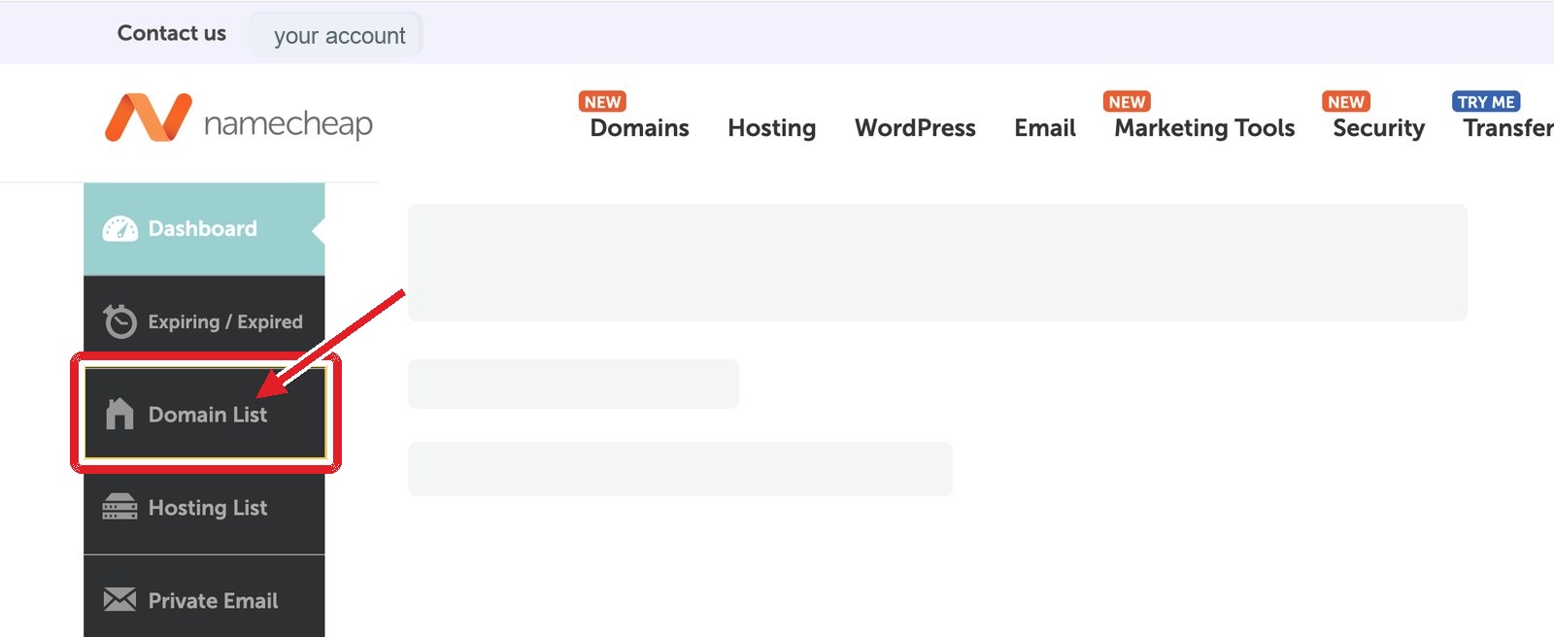Viewport: 1554px width, 637px height.
Task: Click the NEW badge above Security
Action: pos(1346,102)
